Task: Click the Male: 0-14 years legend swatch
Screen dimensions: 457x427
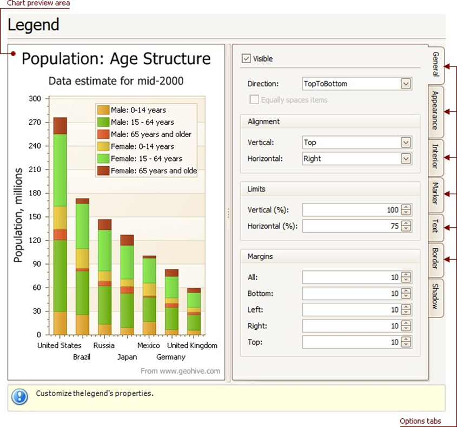Action: (103, 110)
